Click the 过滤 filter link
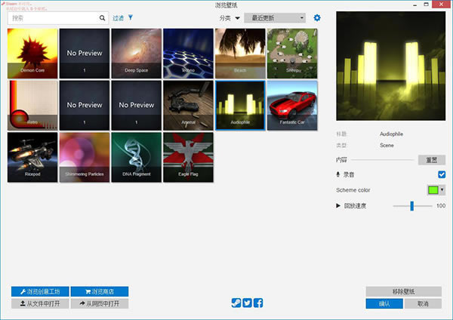 click(118, 18)
